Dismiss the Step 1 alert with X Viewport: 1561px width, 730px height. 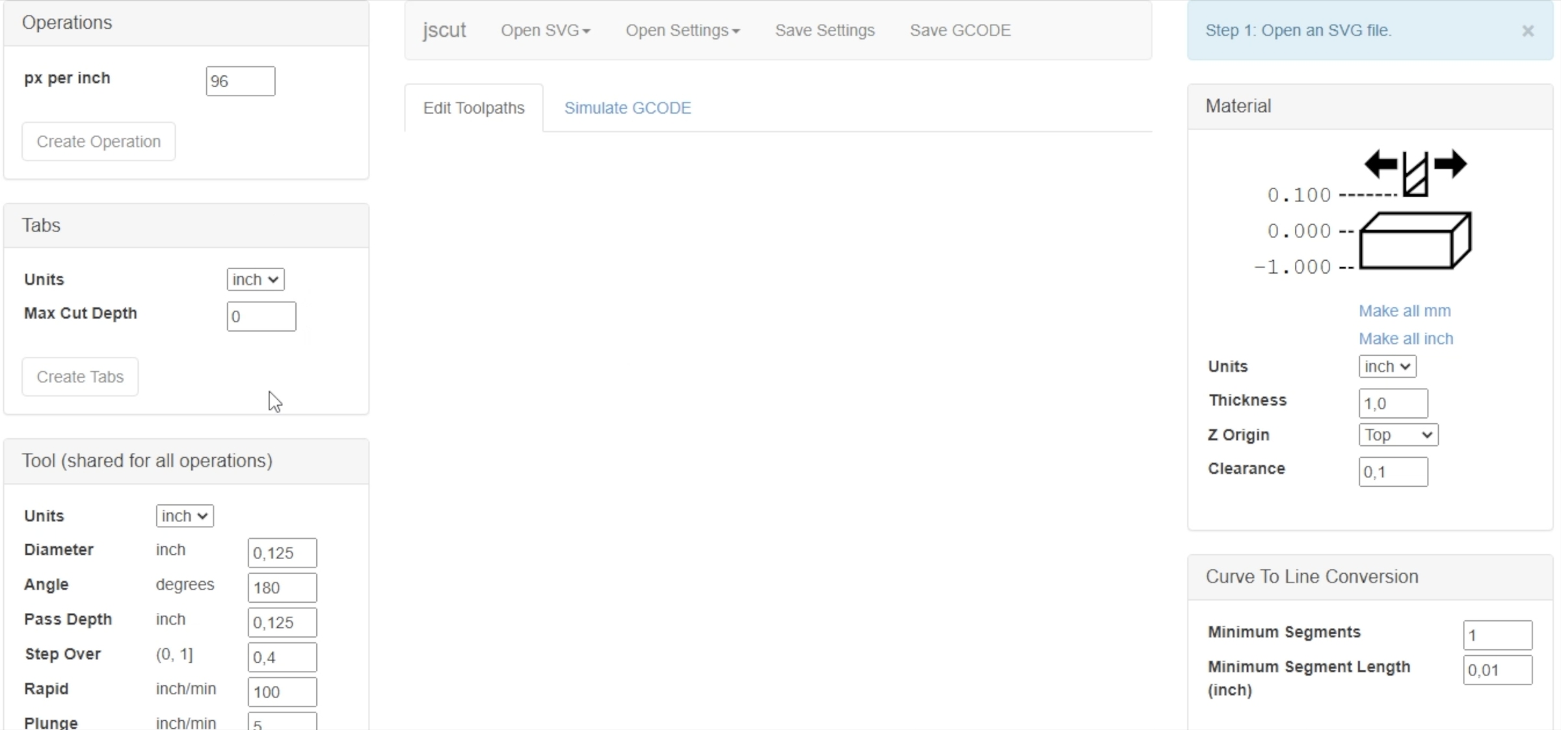1527,31
